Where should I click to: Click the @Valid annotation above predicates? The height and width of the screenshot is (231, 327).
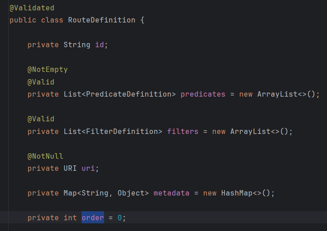pos(41,82)
